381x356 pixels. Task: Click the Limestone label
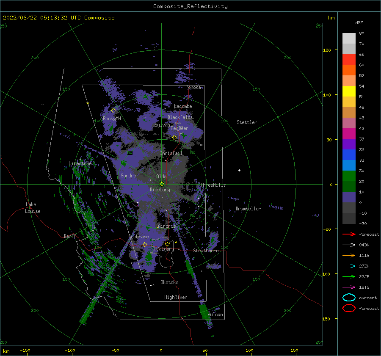[x=80, y=163]
